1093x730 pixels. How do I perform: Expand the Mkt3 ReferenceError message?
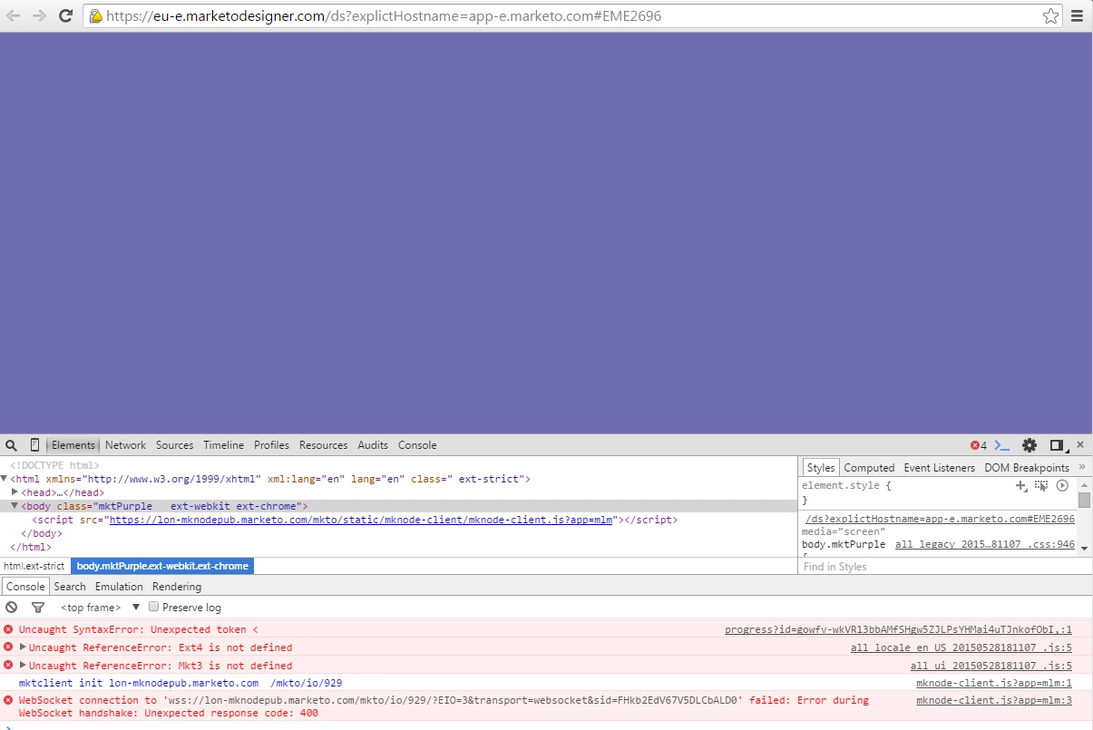(24, 666)
